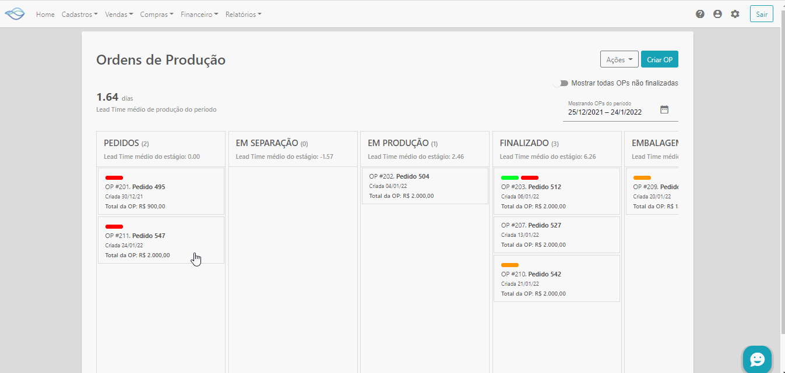Toggle visibility of non-finalized OPs switch
Viewport: 785px width, 373px height.
pyautogui.click(x=559, y=83)
